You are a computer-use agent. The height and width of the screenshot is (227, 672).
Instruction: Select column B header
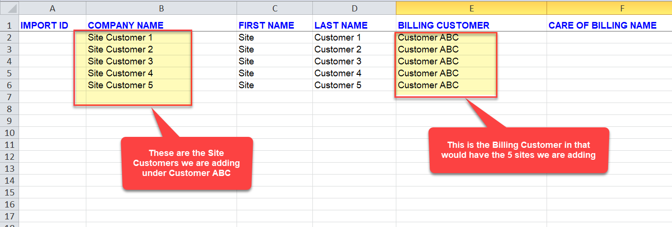[161, 8]
